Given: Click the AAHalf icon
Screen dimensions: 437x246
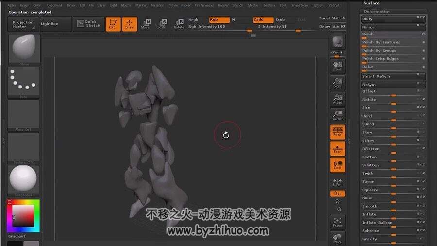Looking at the screenshot, I should tap(337, 116).
